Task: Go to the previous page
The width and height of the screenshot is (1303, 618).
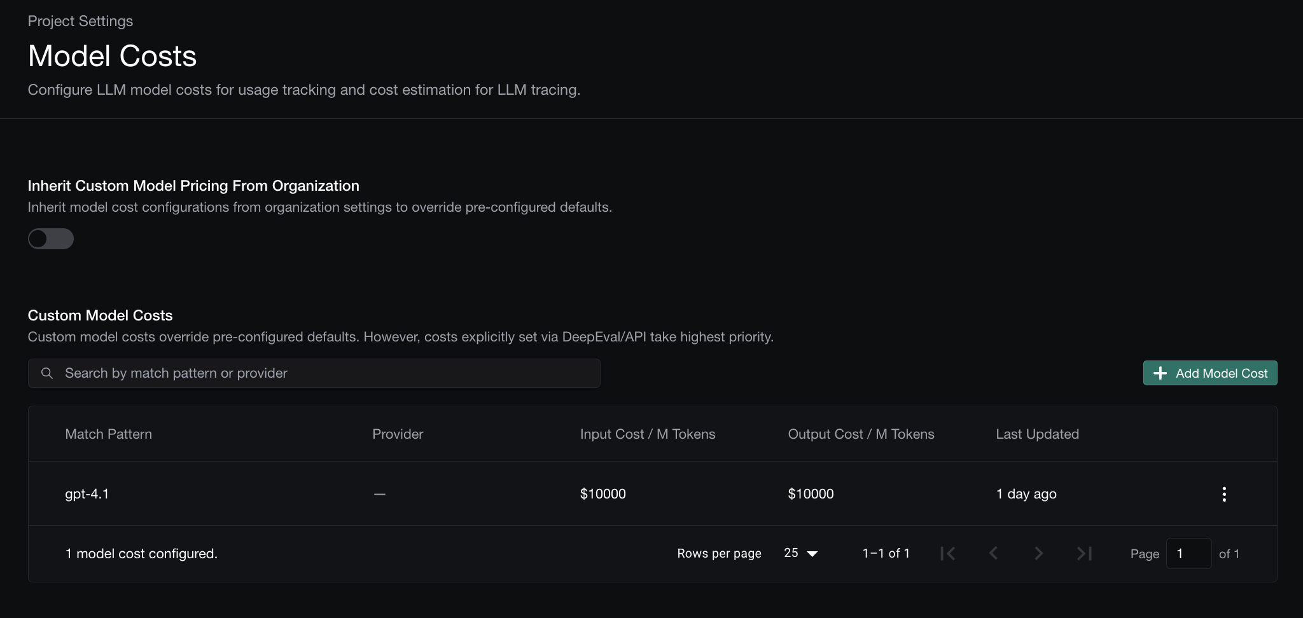Action: coord(993,554)
